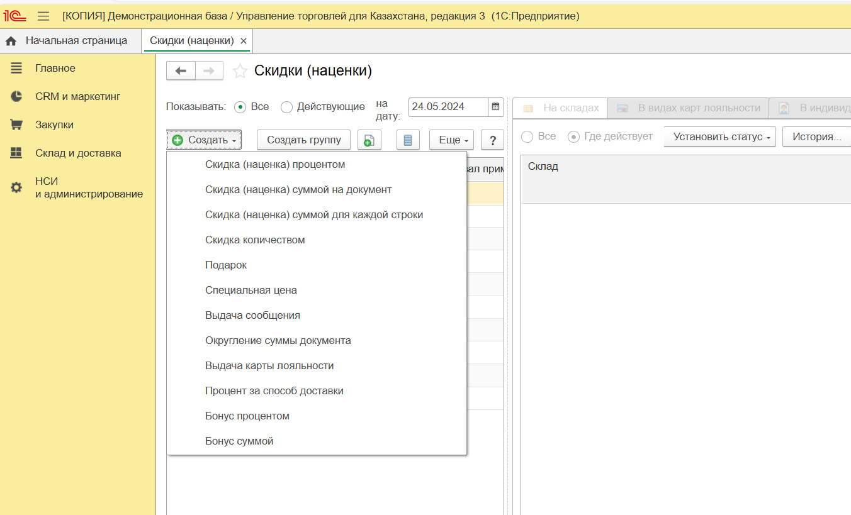Open the hamburger main menu icon

tap(43, 16)
